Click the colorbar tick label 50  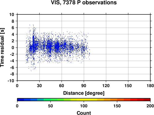tap(51, 106)
